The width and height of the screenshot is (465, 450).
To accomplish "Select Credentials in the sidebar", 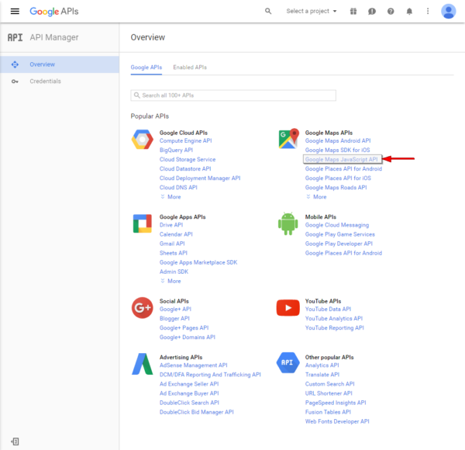I will pyautogui.click(x=60, y=81).
